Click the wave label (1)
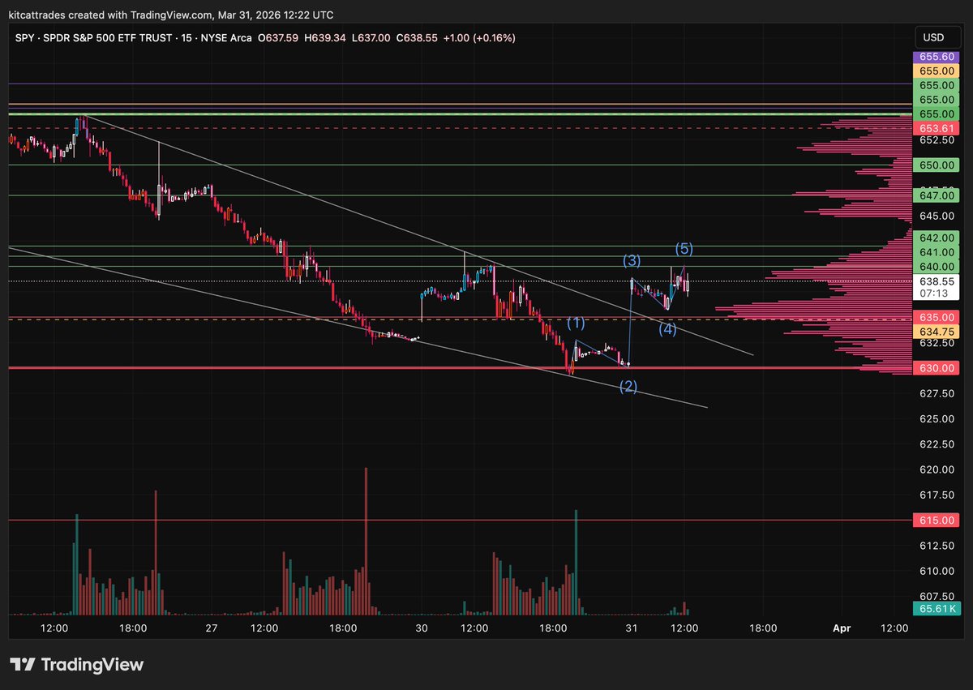Screen dimensions: 973x690 576,323
